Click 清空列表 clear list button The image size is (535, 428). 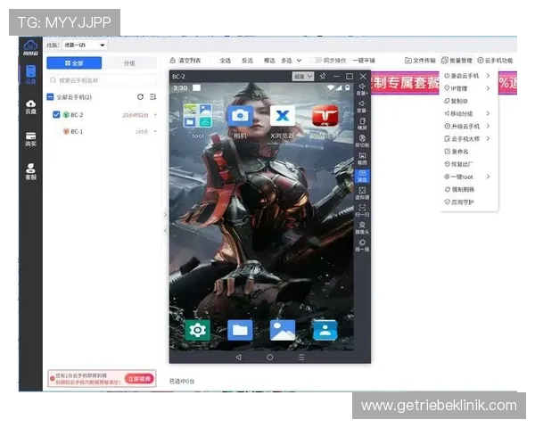(x=185, y=61)
